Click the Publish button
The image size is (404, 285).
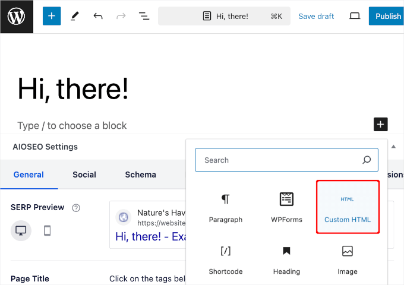[387, 16]
